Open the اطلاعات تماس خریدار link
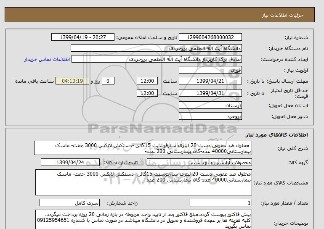This screenshot has height=229, width=324. tap(47, 59)
